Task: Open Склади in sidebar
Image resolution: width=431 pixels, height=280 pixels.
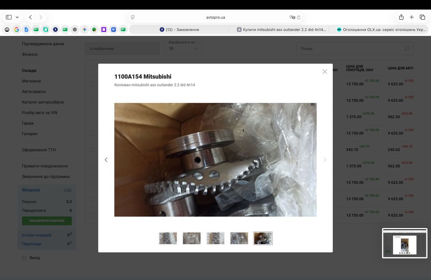Action: [29, 70]
